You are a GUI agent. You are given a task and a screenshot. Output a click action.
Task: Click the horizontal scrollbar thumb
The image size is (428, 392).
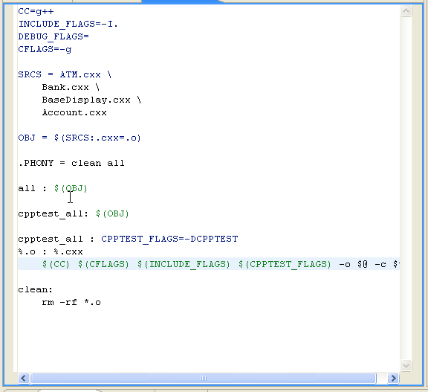[x=204, y=379]
